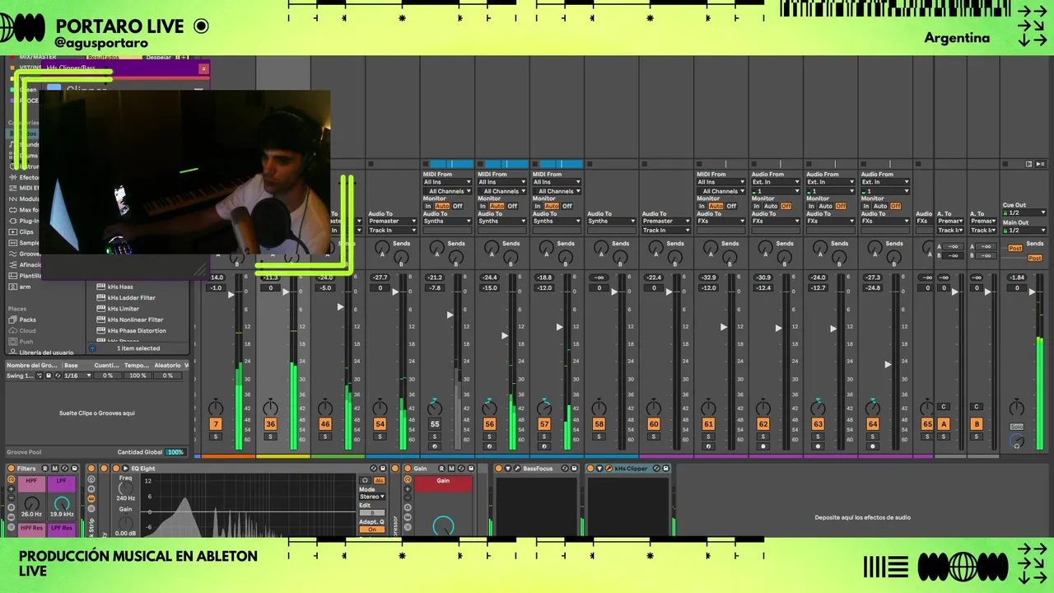Click the upper Post button on Main sends
The height and width of the screenshot is (593, 1054).
coord(1015,247)
